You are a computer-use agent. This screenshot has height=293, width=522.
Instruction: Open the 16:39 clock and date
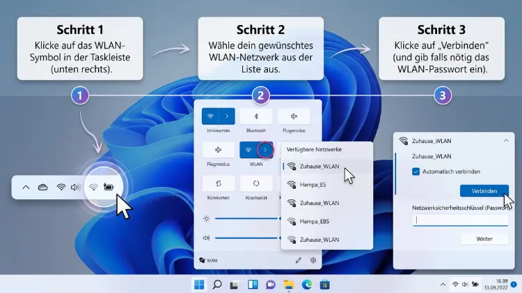point(496,285)
